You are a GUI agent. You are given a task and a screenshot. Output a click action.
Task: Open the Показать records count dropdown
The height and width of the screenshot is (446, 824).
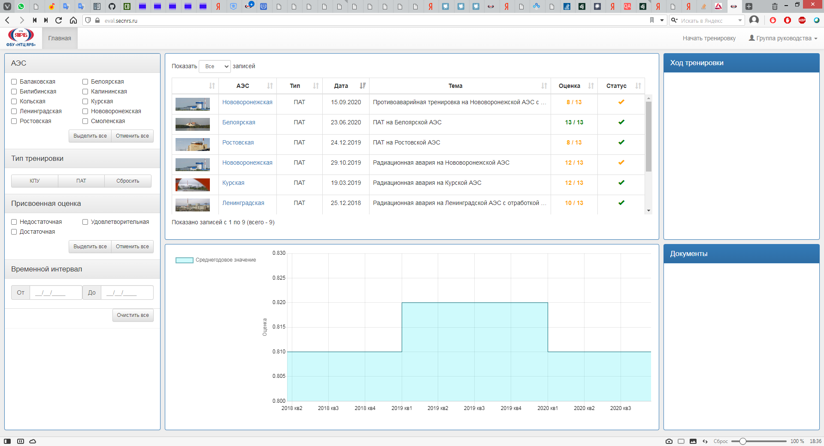(x=215, y=66)
